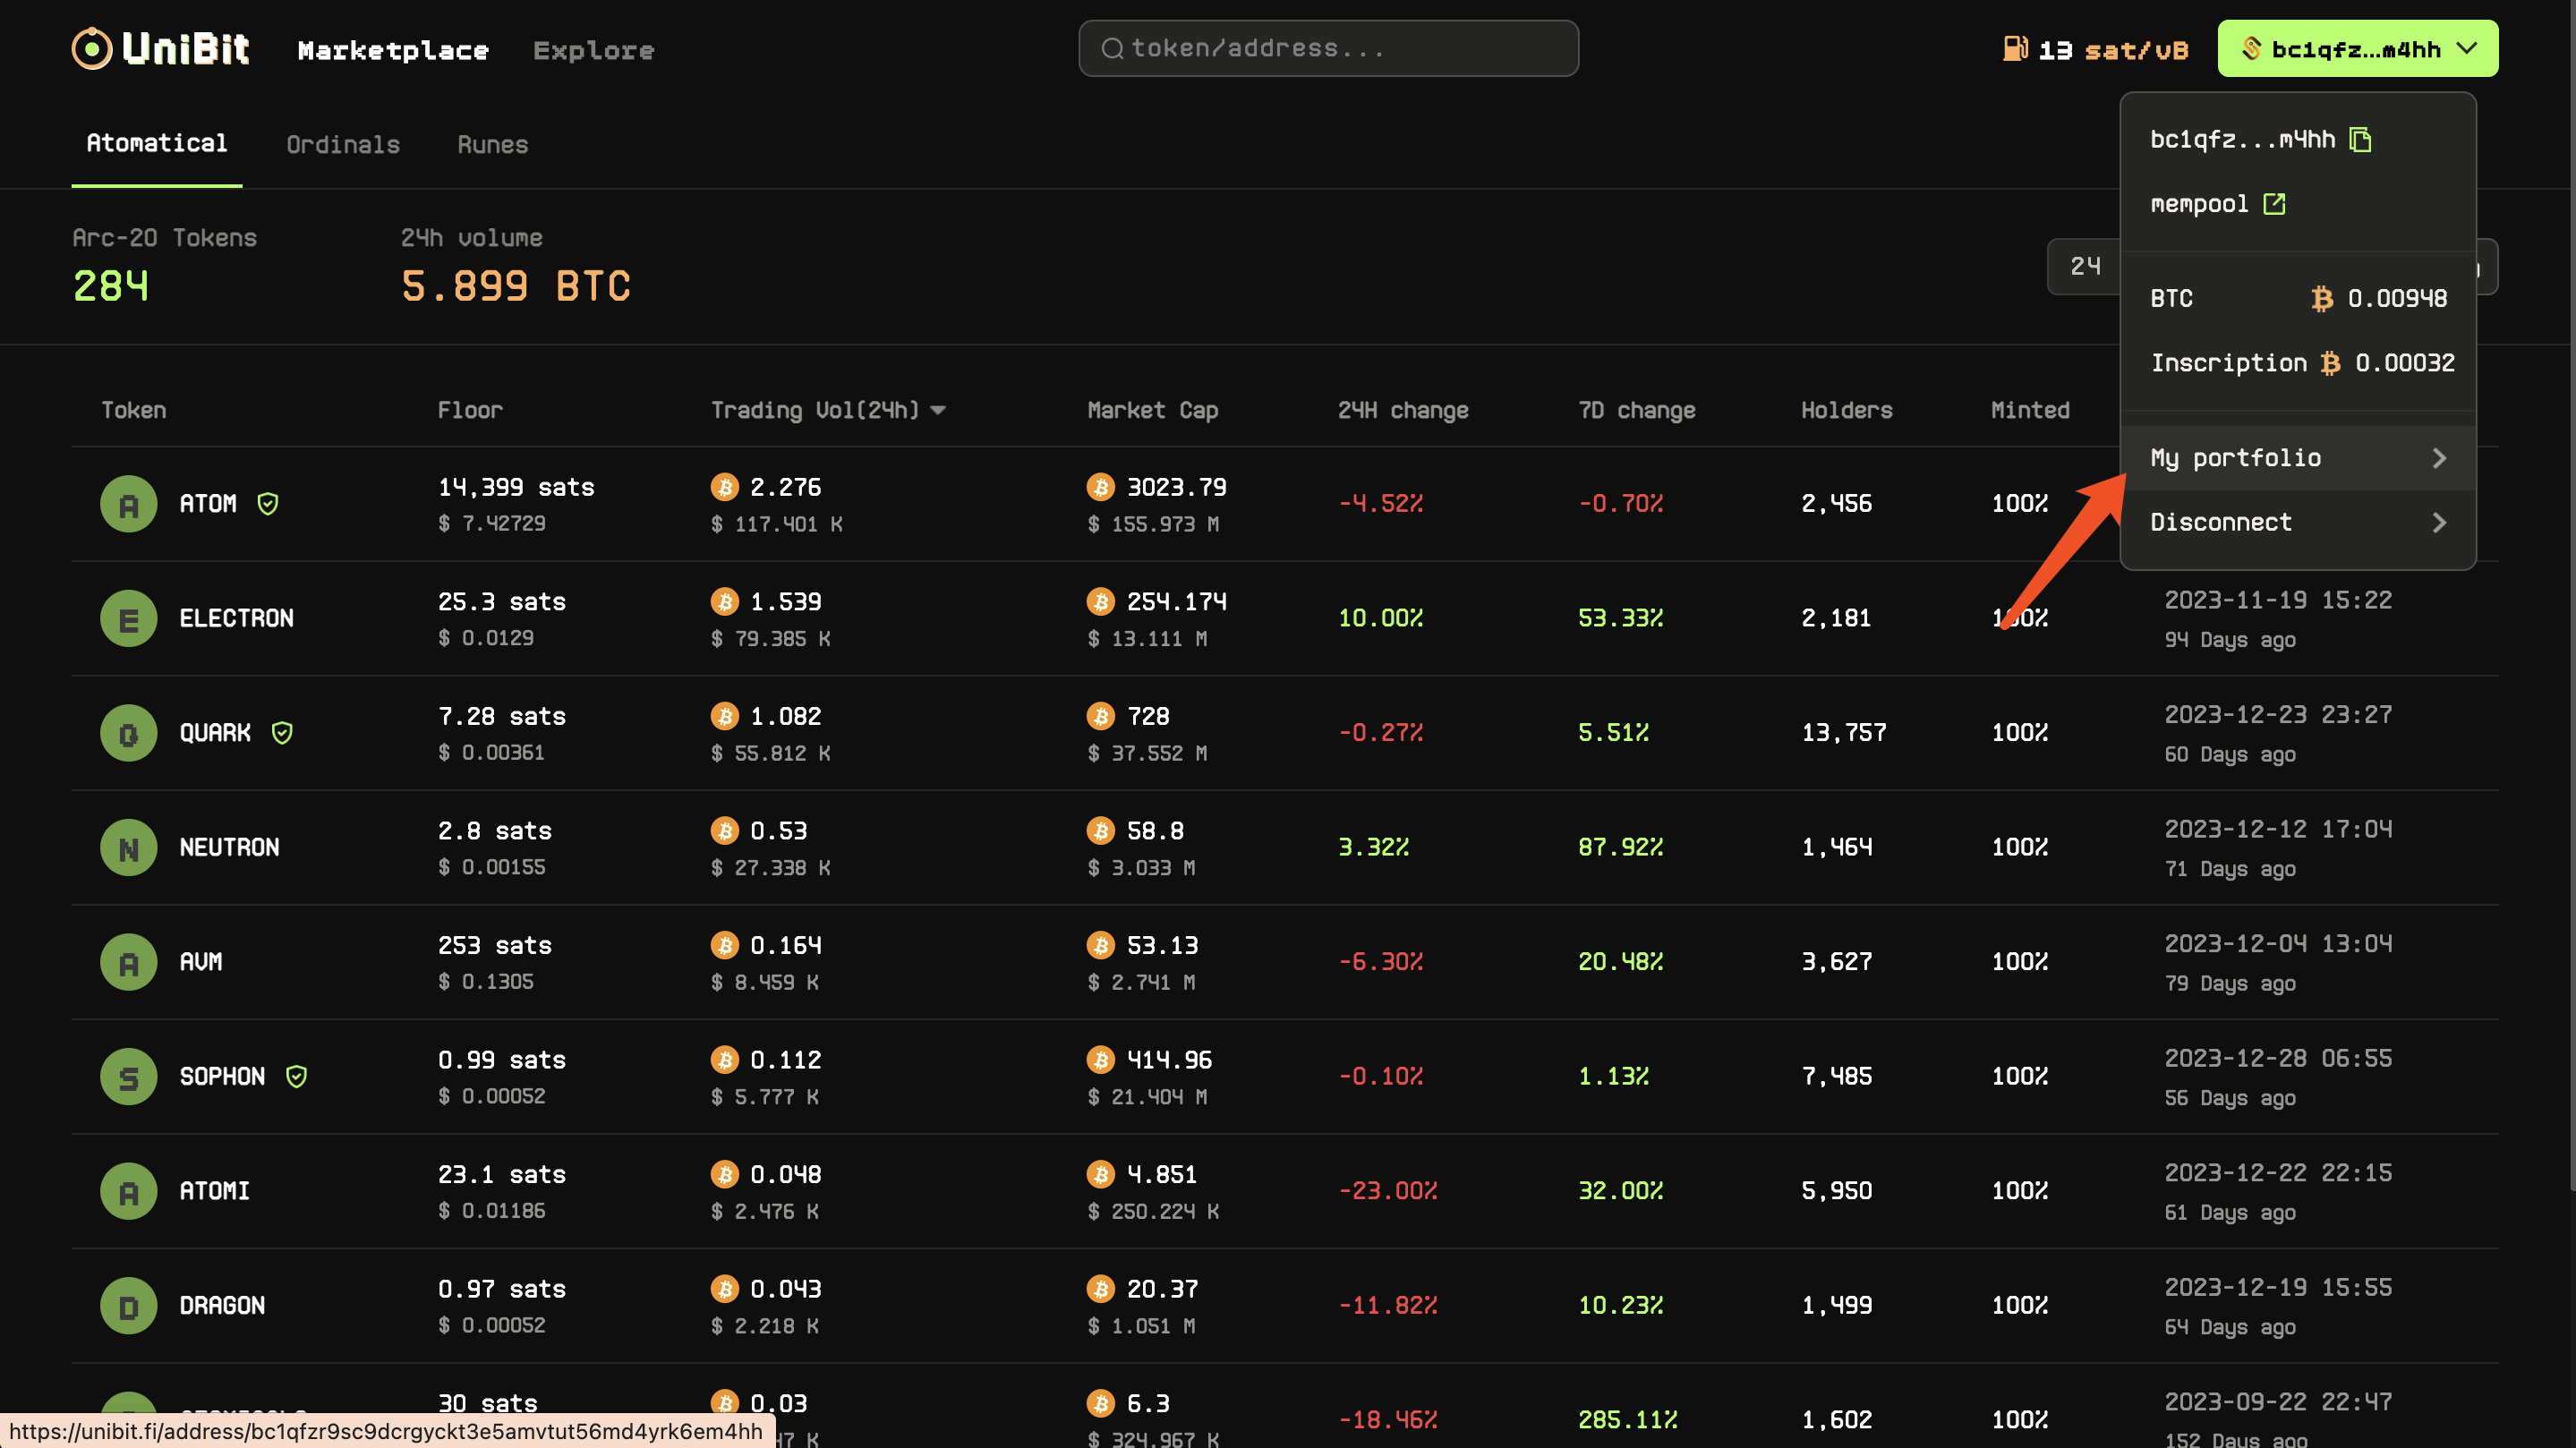2576x1448 pixels.
Task: Click the NEUTRON token avatar icon
Action: tap(129, 848)
